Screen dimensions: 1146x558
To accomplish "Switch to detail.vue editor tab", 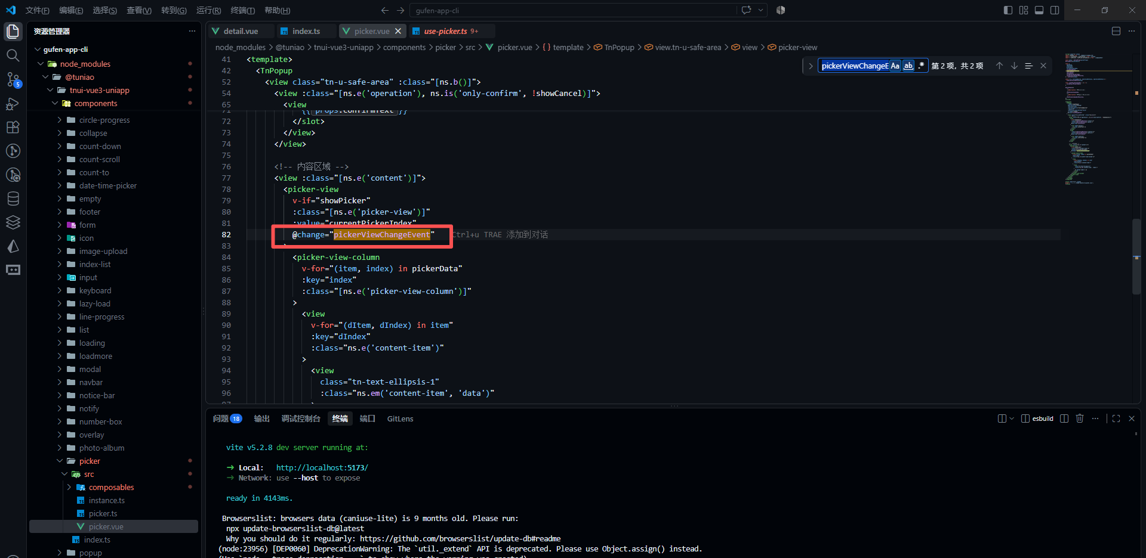I will tap(241, 31).
